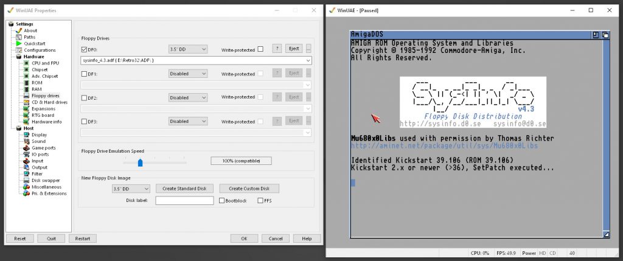Open the IO ports icon
623x261 pixels.
26,154
